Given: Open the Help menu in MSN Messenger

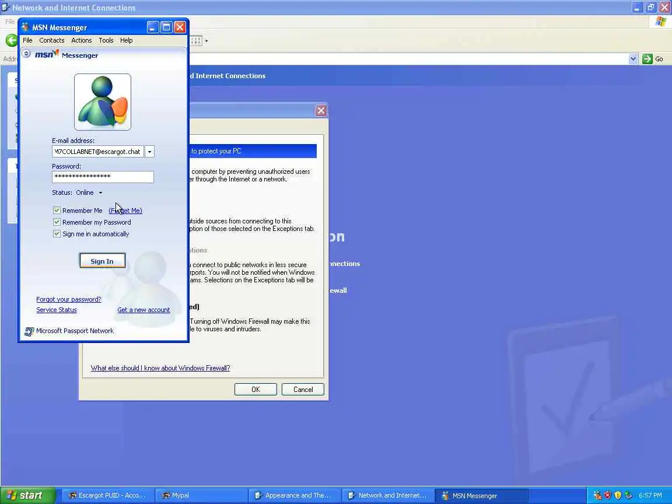Looking at the screenshot, I should [126, 40].
